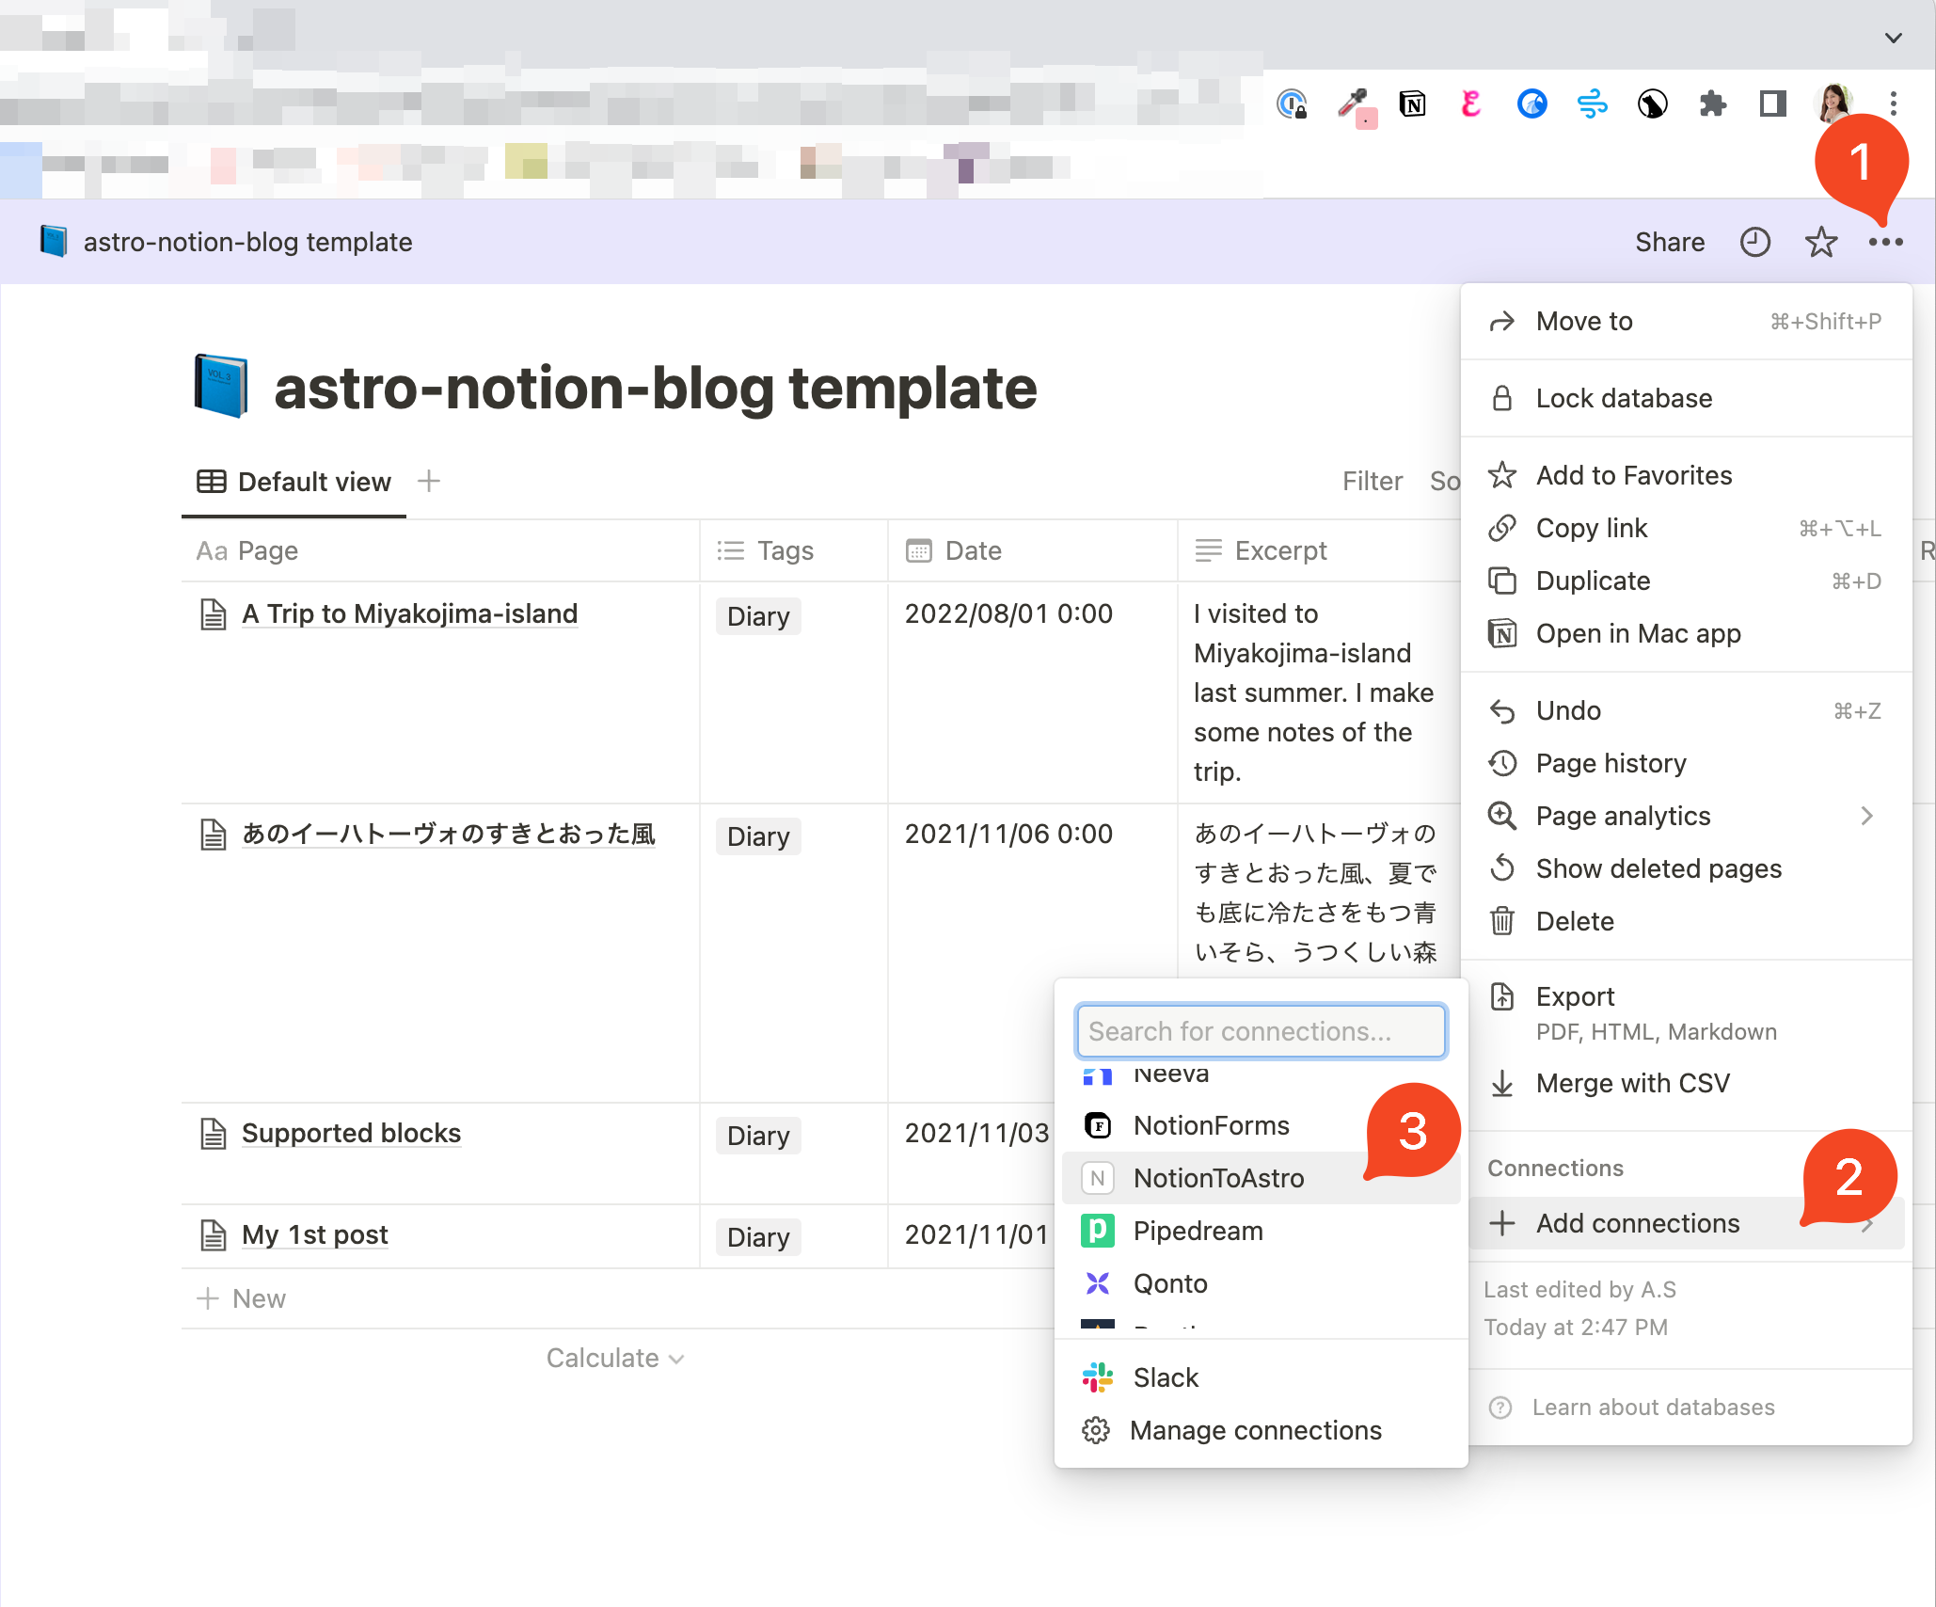
Task: Select Add to Favorites
Action: click(1686, 475)
